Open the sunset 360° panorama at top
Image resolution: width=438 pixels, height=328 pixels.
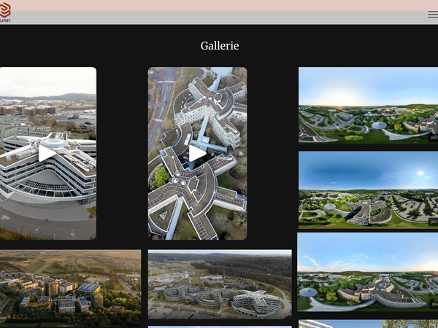coord(368,106)
